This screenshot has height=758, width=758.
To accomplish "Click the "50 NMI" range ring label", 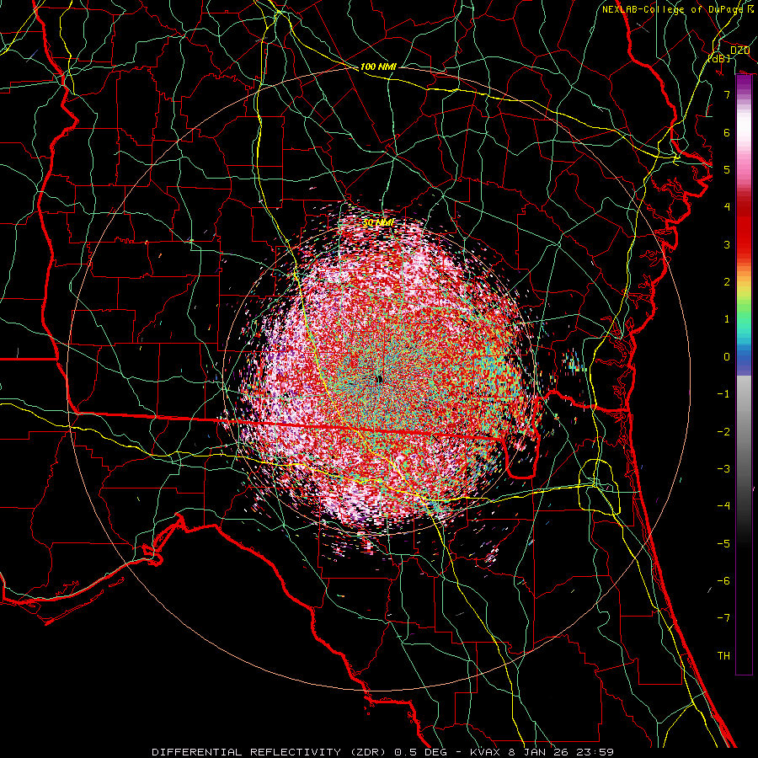I will coord(378,223).
